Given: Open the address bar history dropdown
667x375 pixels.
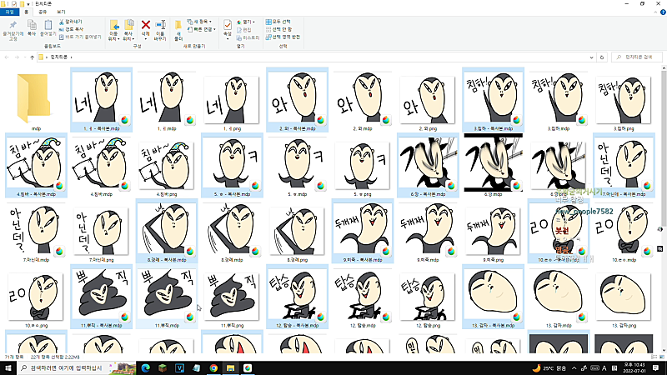Looking at the screenshot, I should pos(591,57).
